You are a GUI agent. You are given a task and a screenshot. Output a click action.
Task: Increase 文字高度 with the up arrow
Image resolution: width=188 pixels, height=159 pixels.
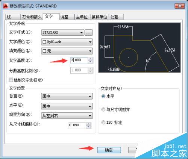[90, 59]
